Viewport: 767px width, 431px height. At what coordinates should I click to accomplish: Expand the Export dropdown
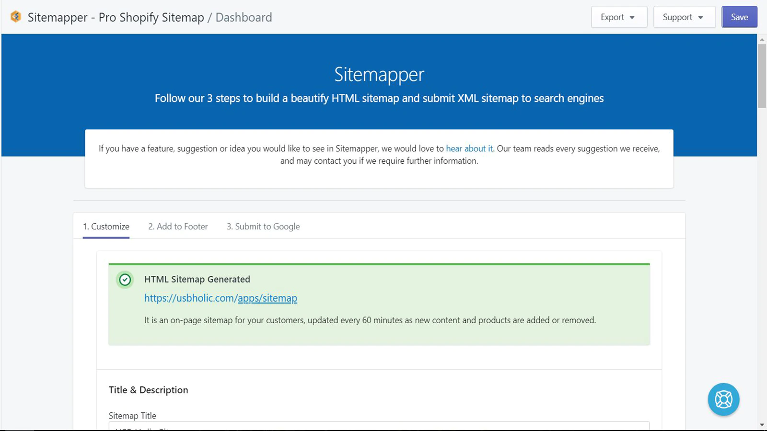coord(619,17)
